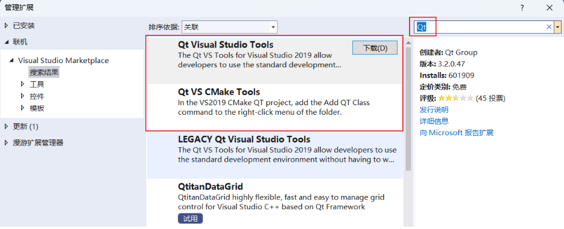
Task: Expand the 工具 category arrow
Action: pyautogui.click(x=23, y=85)
